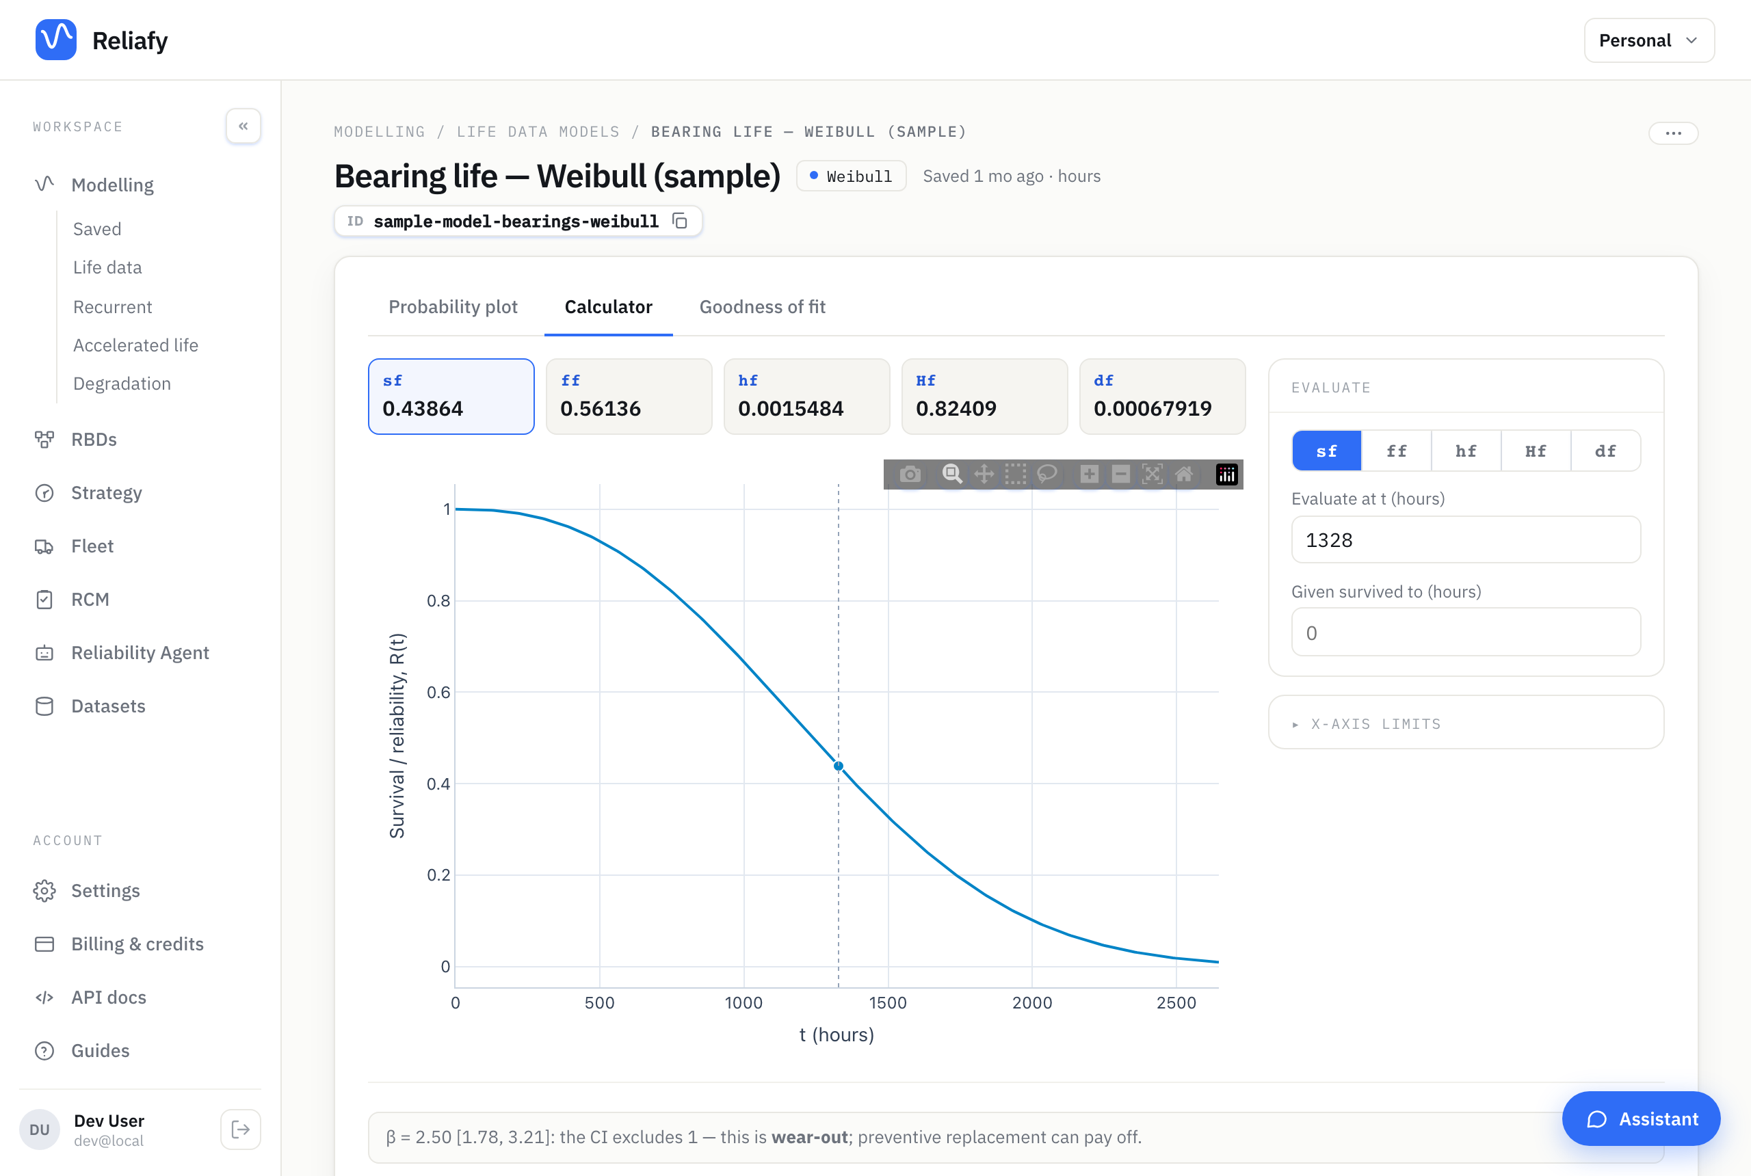Select the Hf 0.82409 result card
The width and height of the screenshot is (1751, 1176).
click(984, 396)
